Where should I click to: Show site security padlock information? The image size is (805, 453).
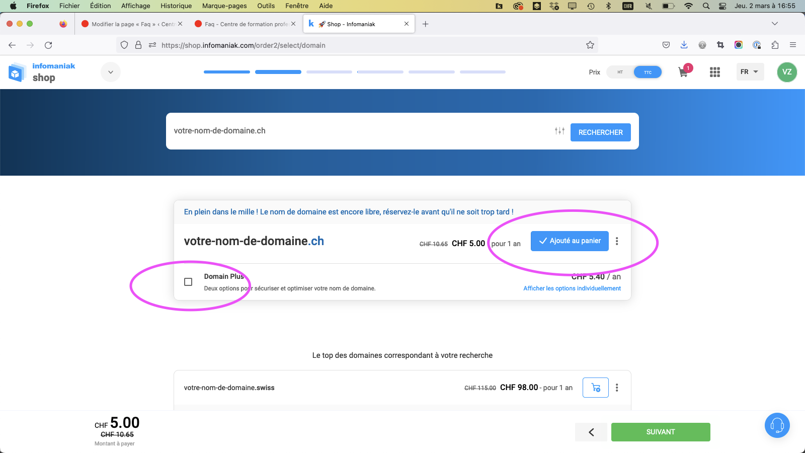[x=138, y=45]
